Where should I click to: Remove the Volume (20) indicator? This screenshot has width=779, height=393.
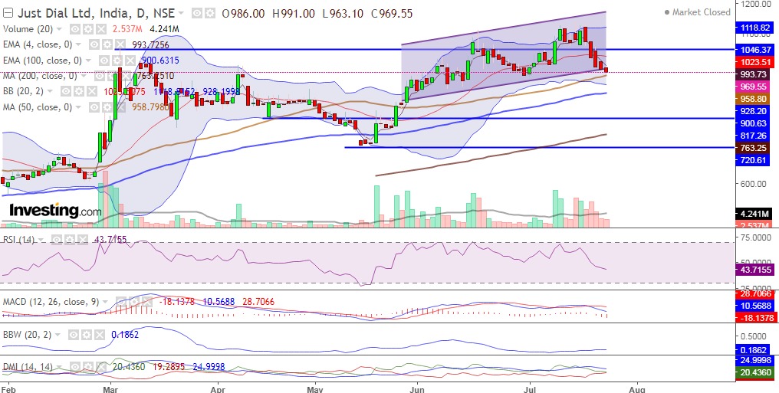click(101, 29)
